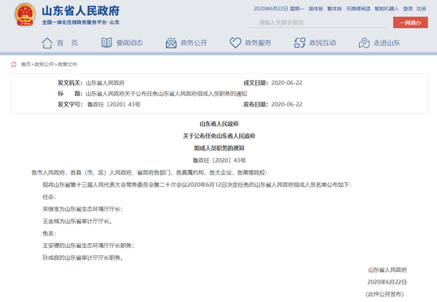
Task: Click the 登录 login link
Action: pos(408,9)
